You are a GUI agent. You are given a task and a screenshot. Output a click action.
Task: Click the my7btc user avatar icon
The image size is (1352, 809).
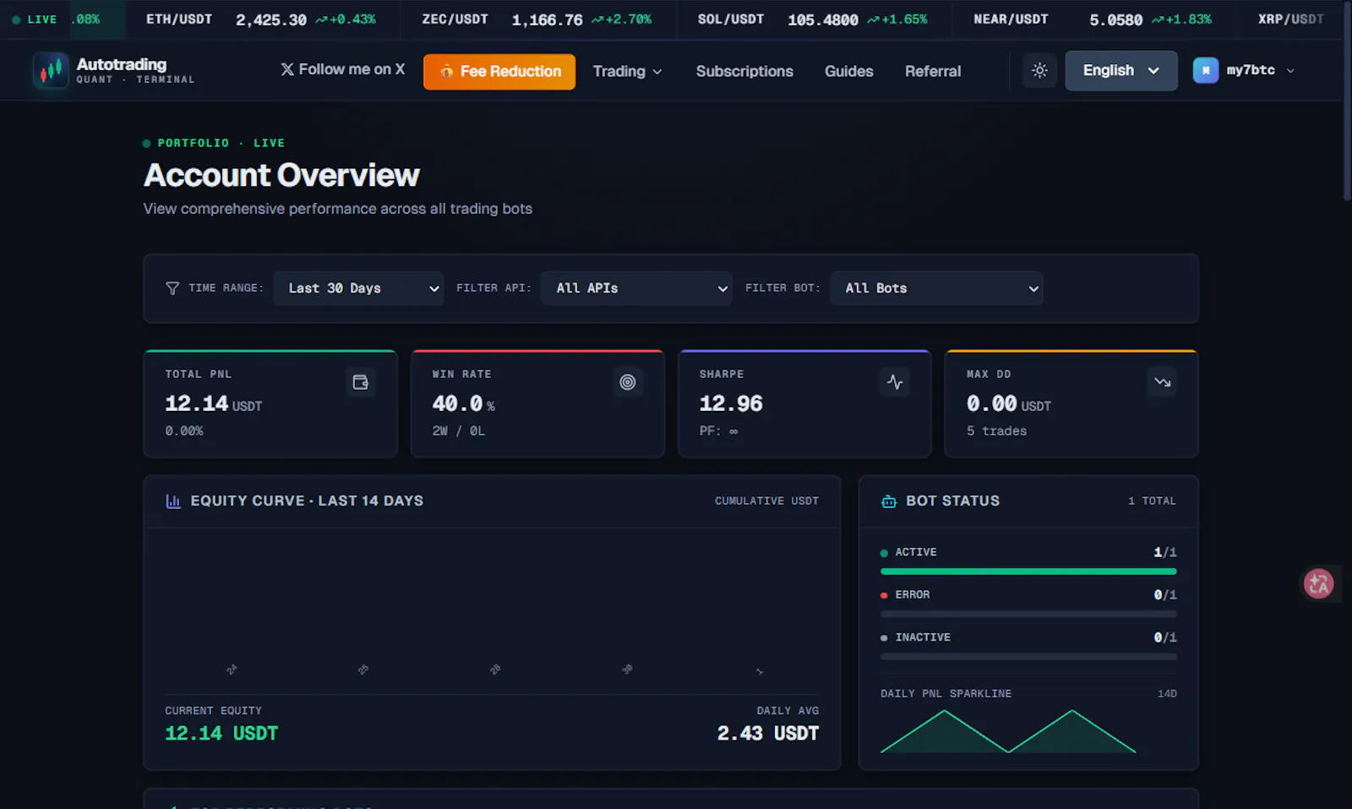[1206, 70]
